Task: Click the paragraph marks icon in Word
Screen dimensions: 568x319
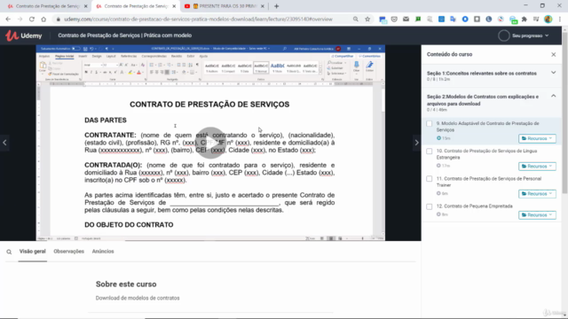Action: [x=197, y=65]
